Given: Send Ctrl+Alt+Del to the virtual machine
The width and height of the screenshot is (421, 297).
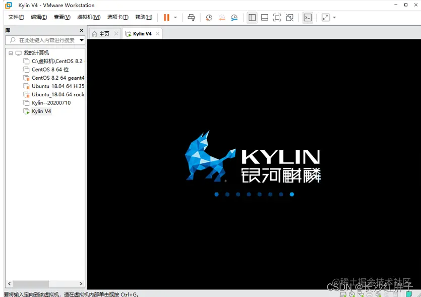Looking at the screenshot, I should pos(191,17).
